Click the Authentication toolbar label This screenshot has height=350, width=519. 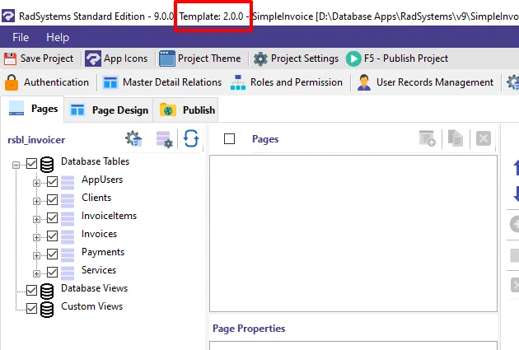[56, 82]
